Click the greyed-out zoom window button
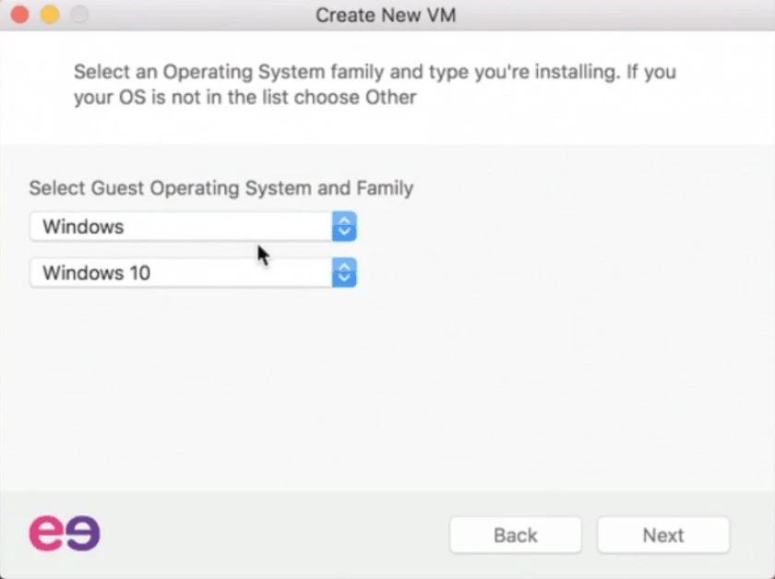Image resolution: width=775 pixels, height=579 pixels. [79, 15]
